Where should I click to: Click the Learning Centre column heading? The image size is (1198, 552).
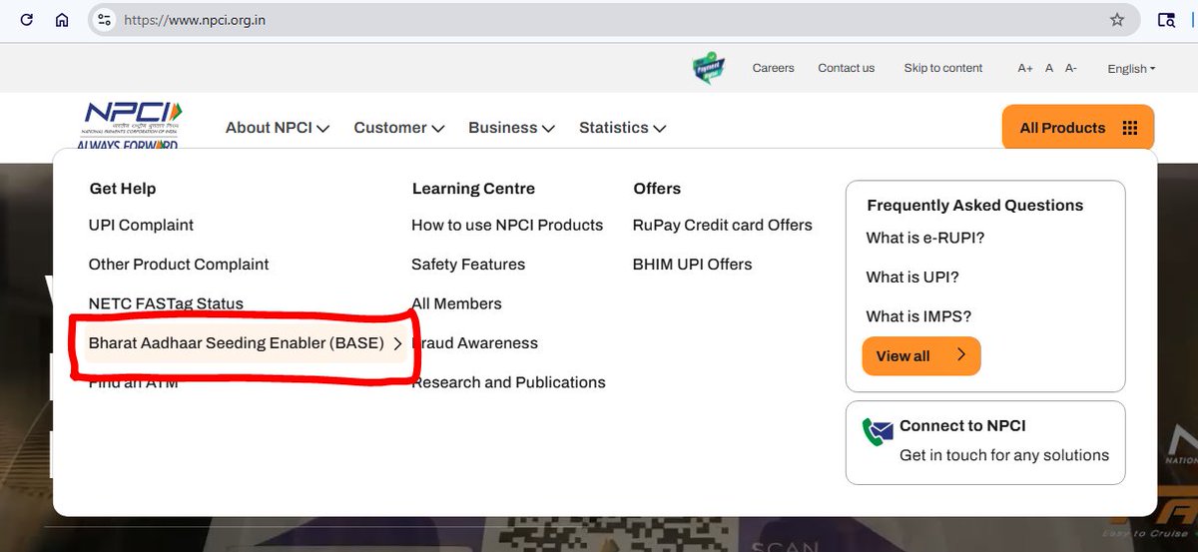pos(473,189)
